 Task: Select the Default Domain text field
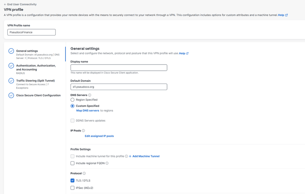pos(118,87)
